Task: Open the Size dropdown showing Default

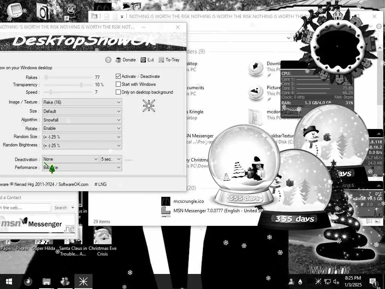Action: (x=82, y=111)
